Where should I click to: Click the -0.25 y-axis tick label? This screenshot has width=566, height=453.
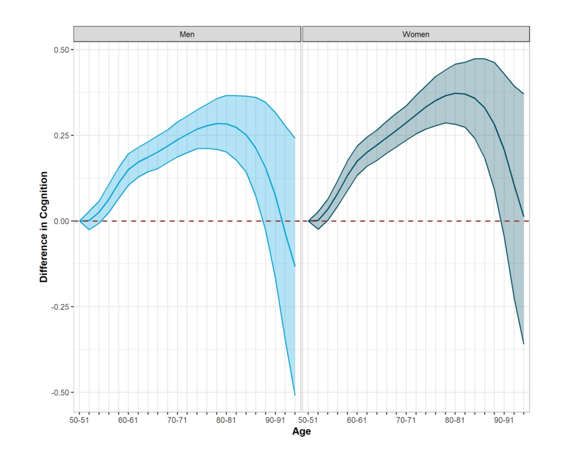(x=60, y=307)
